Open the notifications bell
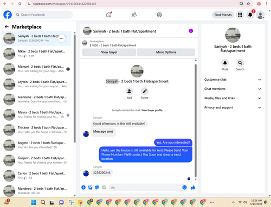The width and height of the screenshot is (271, 207). [250, 15]
